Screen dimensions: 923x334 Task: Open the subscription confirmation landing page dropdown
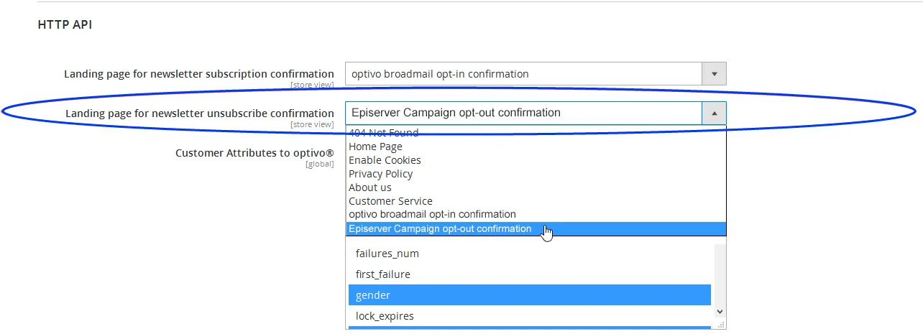pyautogui.click(x=536, y=74)
